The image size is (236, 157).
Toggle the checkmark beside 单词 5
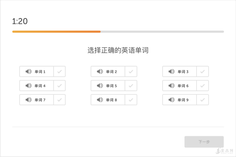tap(131, 86)
